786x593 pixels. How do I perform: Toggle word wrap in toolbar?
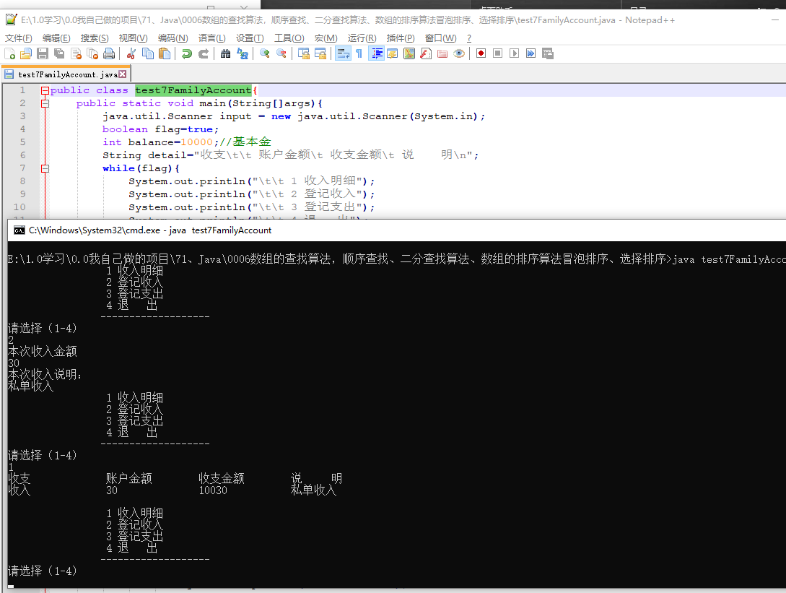343,53
